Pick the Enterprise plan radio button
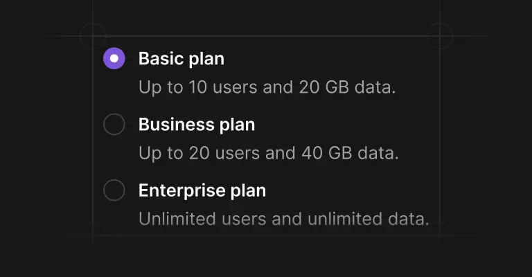The height and width of the screenshot is (277, 532). [x=114, y=190]
